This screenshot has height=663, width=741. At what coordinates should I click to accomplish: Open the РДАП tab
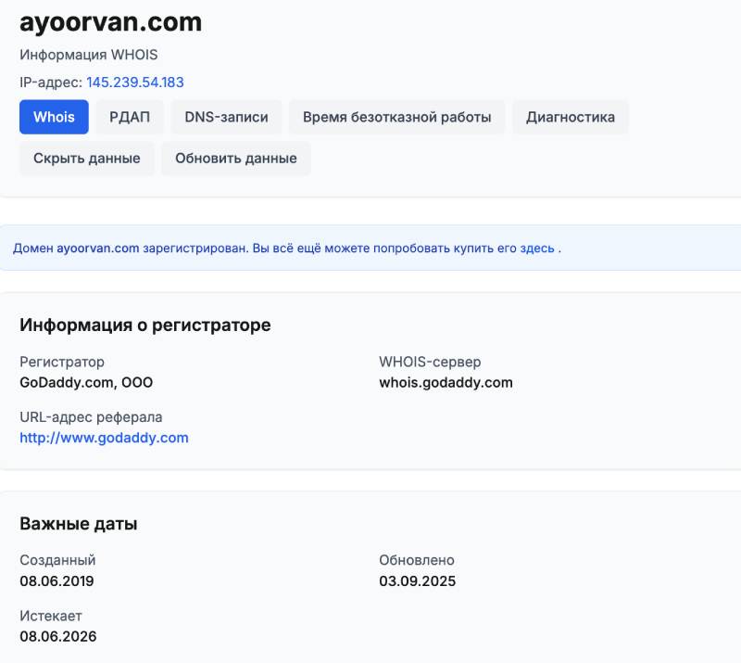(129, 117)
